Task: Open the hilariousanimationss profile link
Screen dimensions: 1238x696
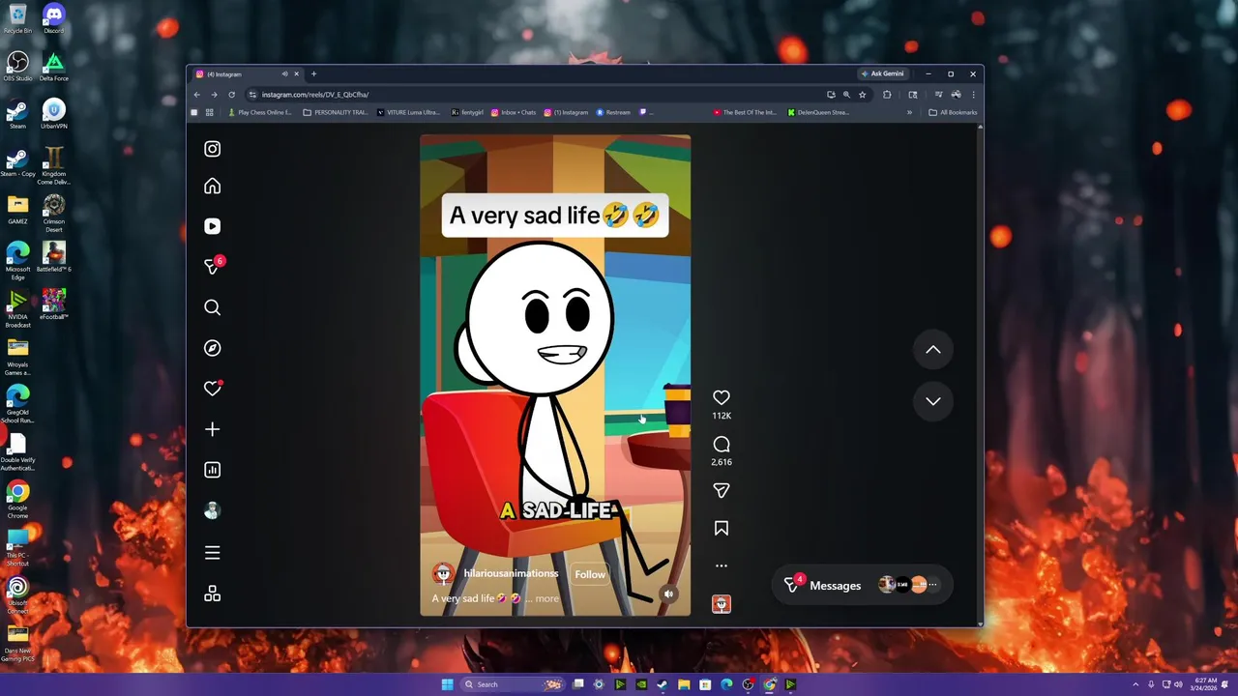Action: click(511, 573)
